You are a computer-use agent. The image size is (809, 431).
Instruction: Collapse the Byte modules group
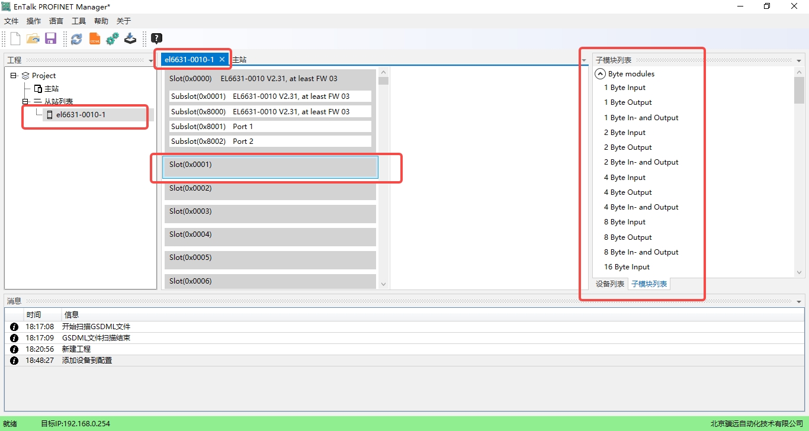tap(600, 74)
